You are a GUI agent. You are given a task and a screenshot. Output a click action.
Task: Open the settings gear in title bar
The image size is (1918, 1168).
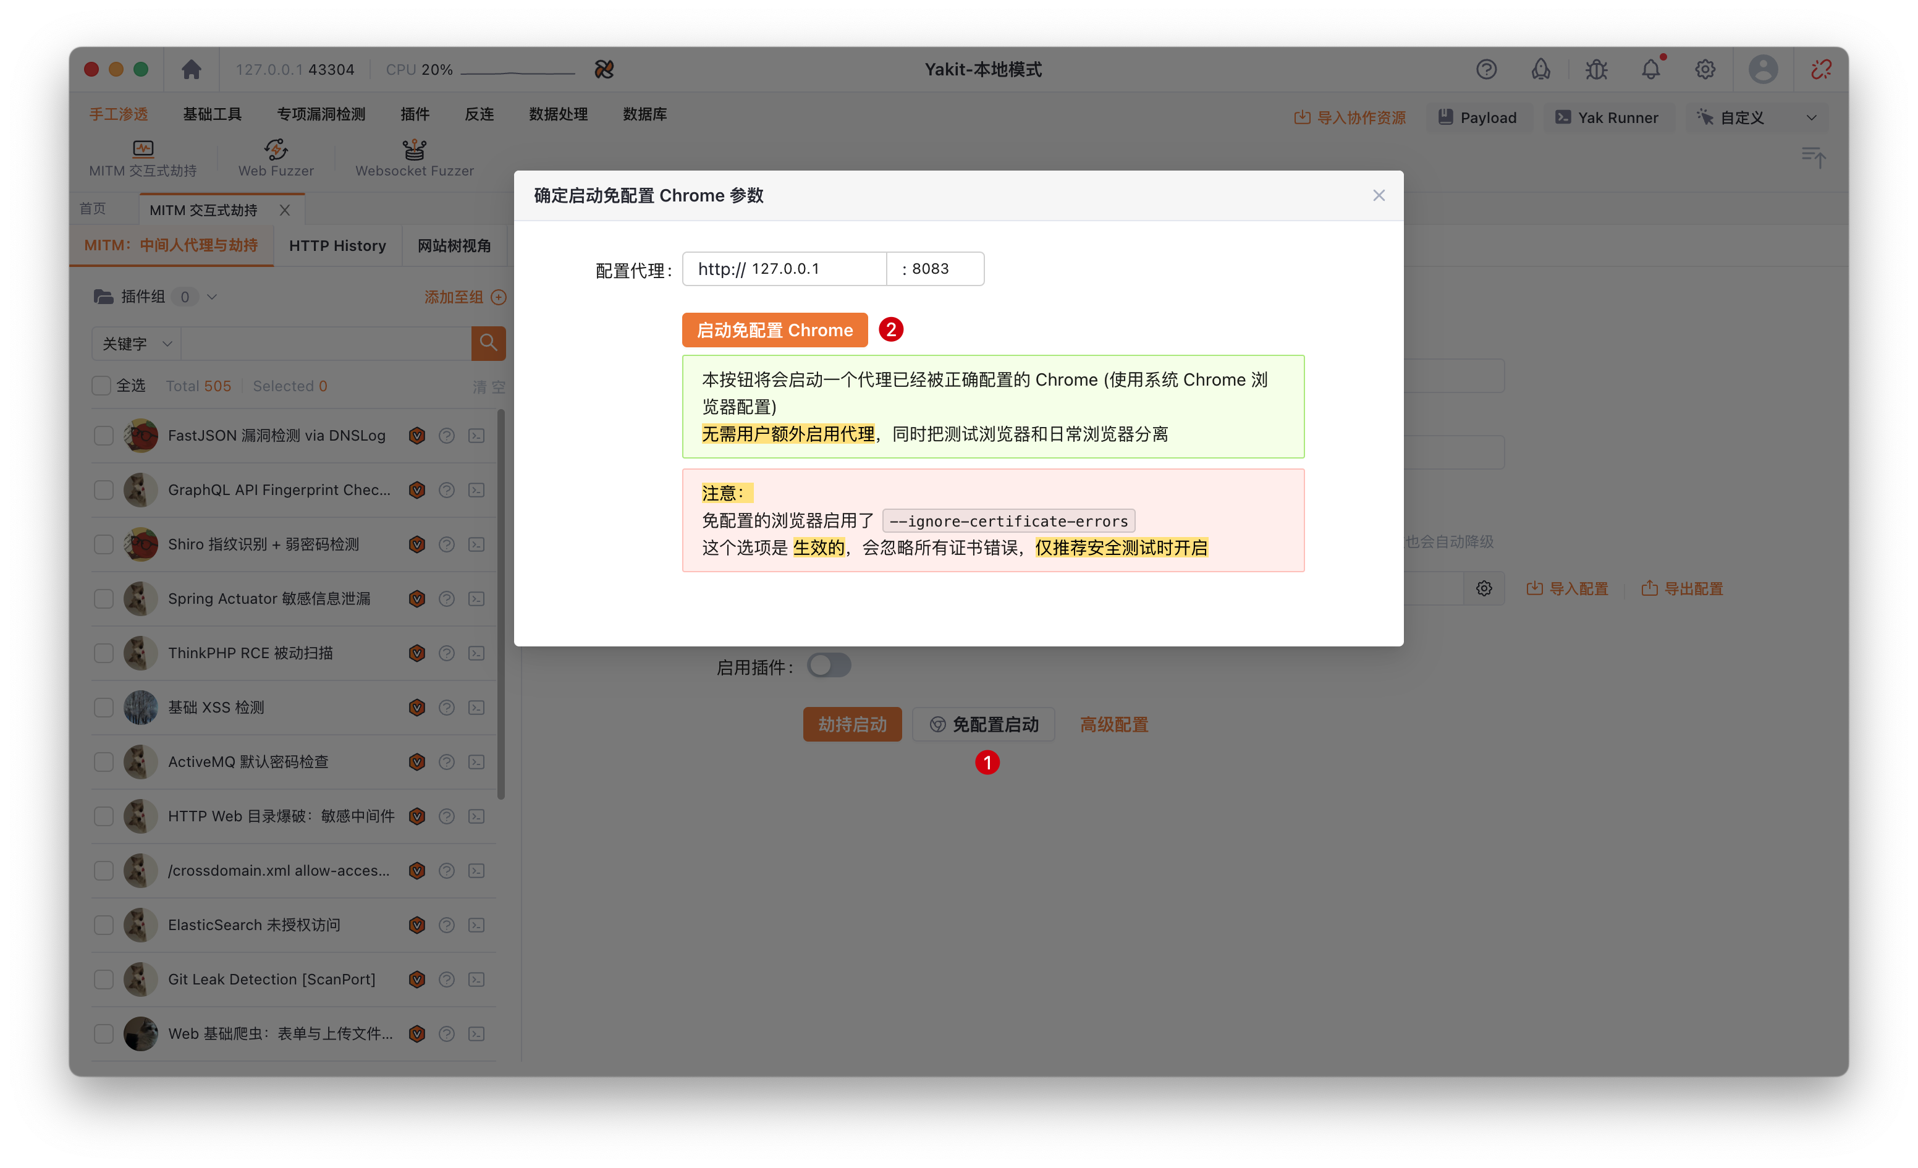click(1705, 69)
